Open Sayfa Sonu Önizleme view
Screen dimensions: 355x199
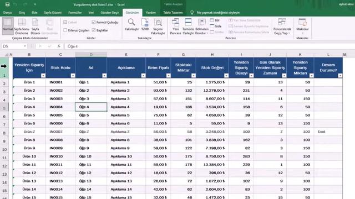(22, 26)
